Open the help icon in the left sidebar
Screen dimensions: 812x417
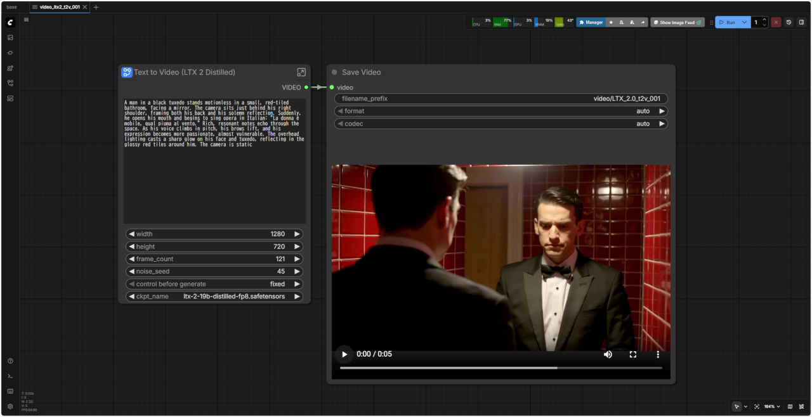[x=10, y=361]
